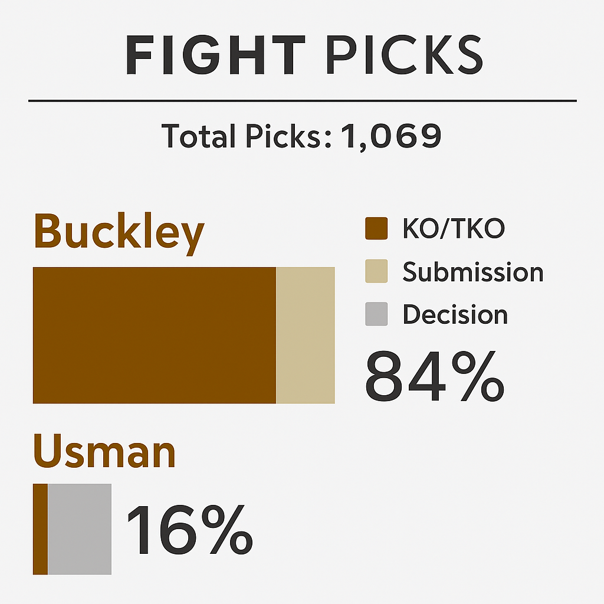Select the KO/TKO legend label
The width and height of the screenshot is (604, 604).
click(x=454, y=229)
